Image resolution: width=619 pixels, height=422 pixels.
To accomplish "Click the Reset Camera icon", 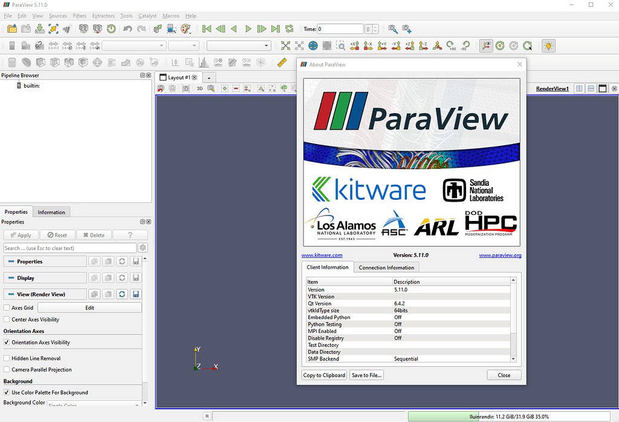I will tap(186, 88).
